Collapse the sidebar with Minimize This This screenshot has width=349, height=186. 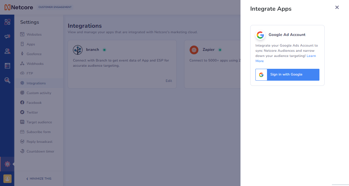tap(39, 179)
